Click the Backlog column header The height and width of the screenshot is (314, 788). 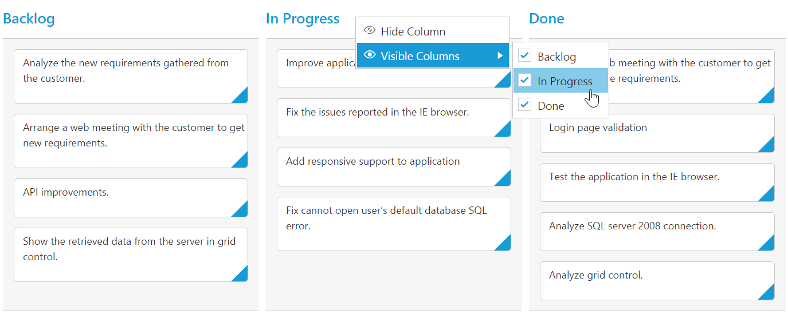click(x=29, y=19)
